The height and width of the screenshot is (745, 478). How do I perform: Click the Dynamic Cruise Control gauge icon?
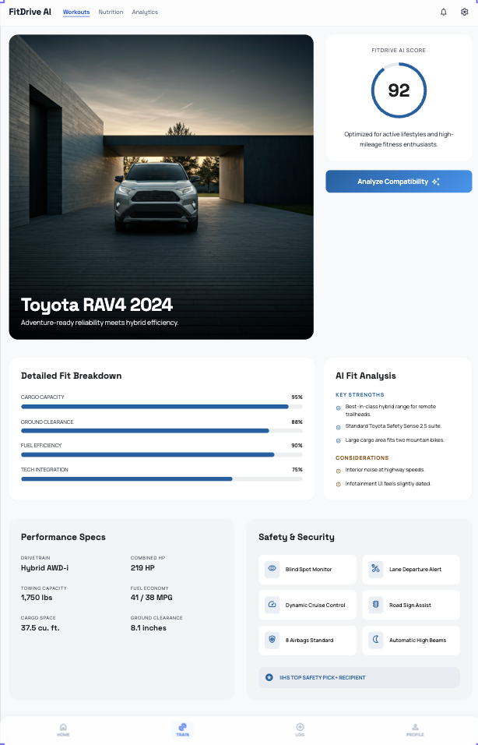272,605
